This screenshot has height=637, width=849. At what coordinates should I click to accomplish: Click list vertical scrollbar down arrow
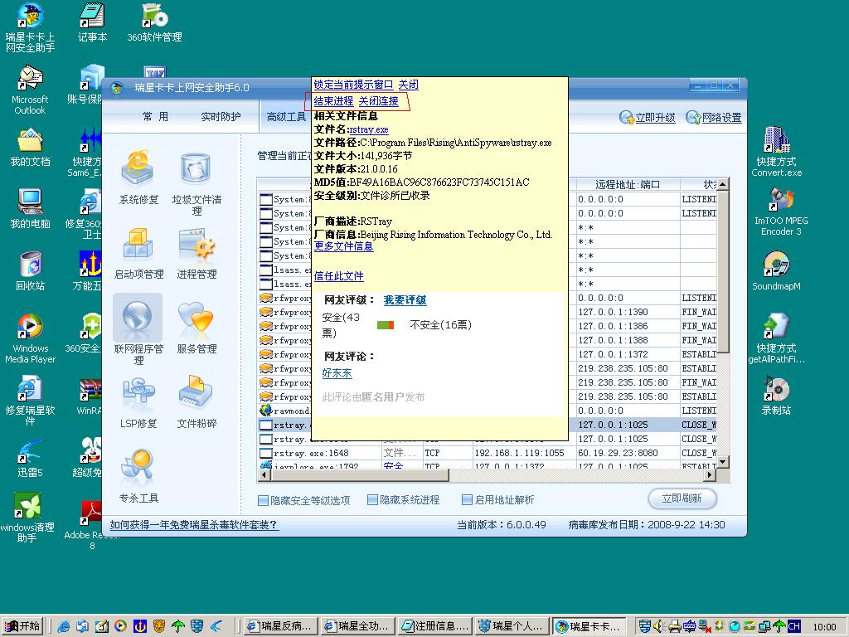coord(722,461)
